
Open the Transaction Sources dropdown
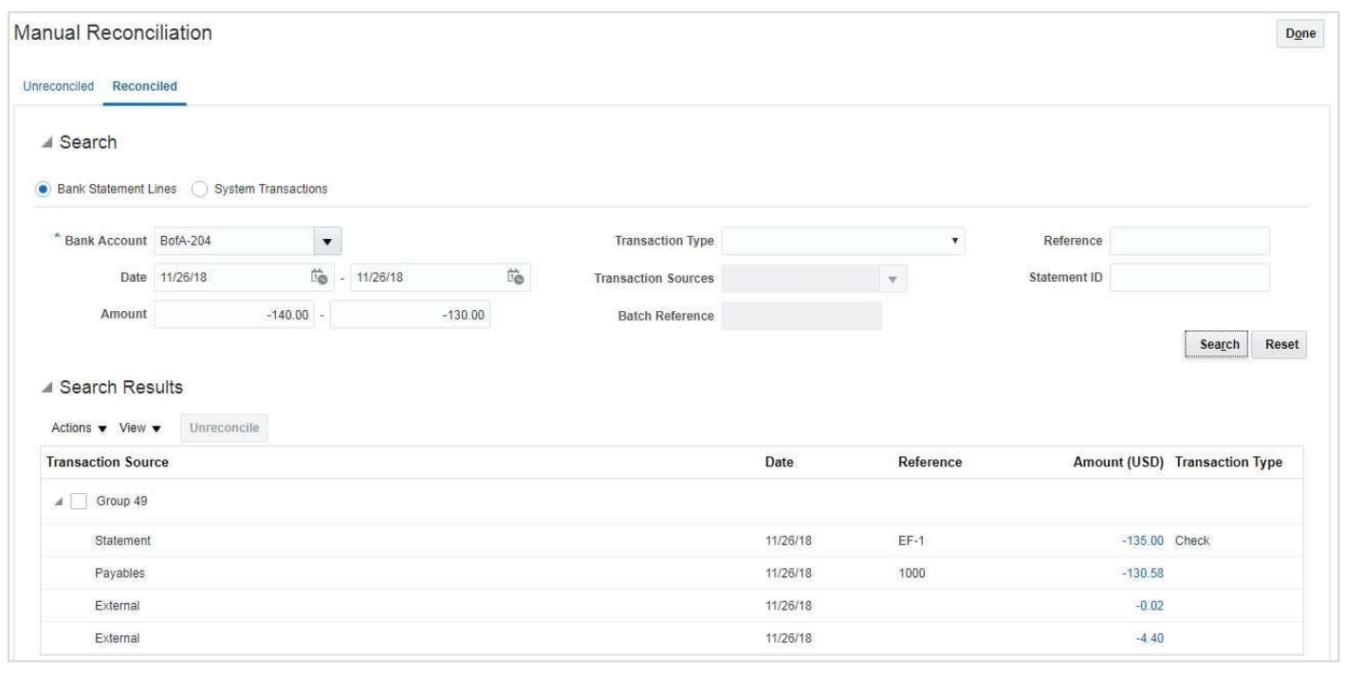pos(892,279)
